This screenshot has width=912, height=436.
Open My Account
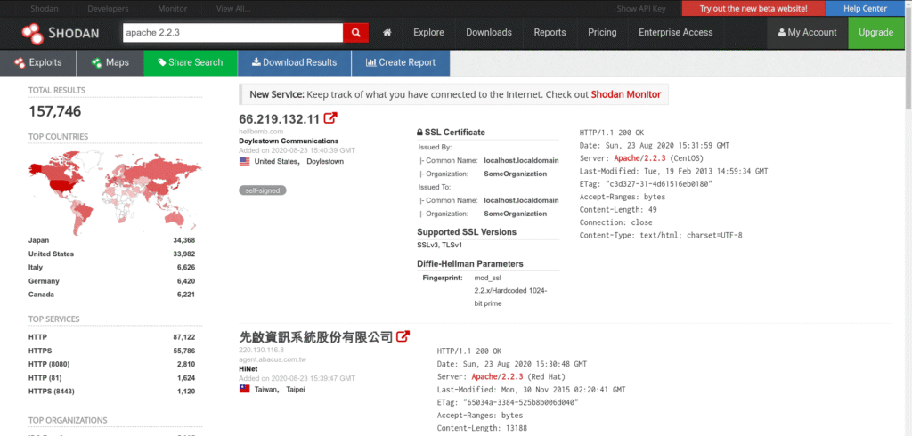[x=807, y=33]
